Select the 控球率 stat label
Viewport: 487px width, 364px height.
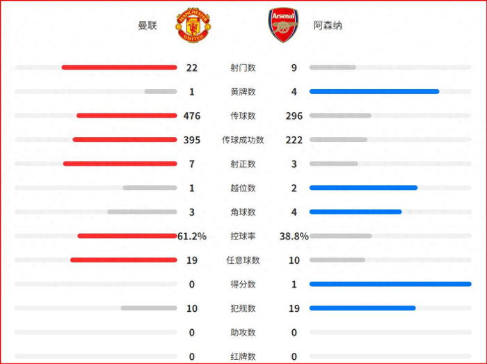tap(243, 236)
